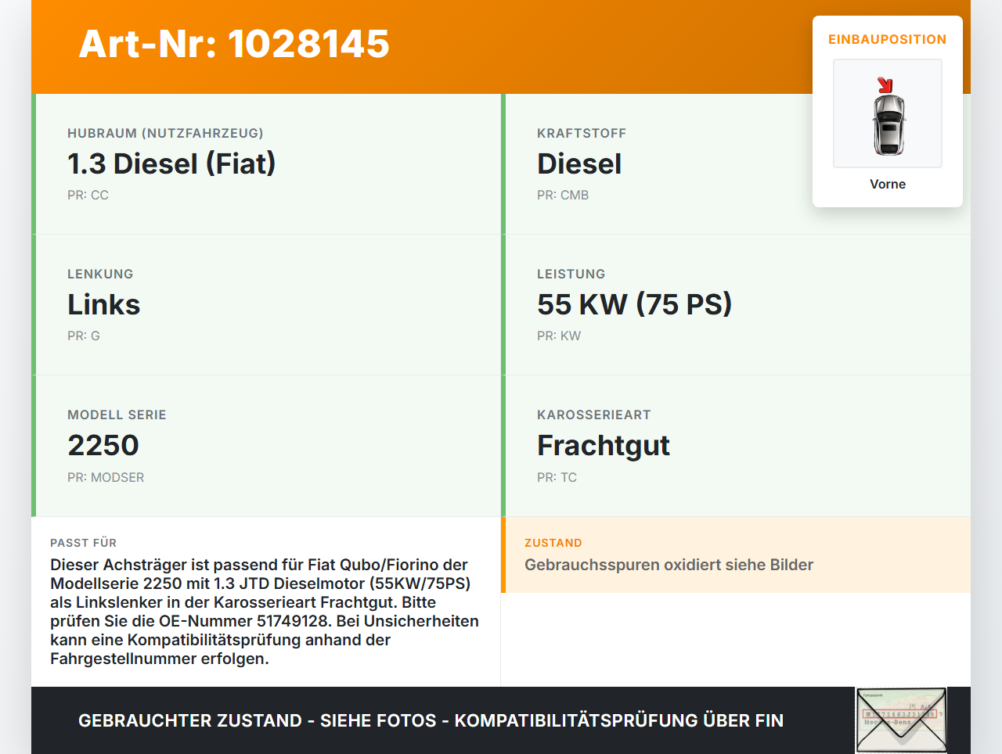Click the KAROSSERIEART label
Image resolution: width=1002 pixels, height=754 pixels.
click(x=594, y=415)
